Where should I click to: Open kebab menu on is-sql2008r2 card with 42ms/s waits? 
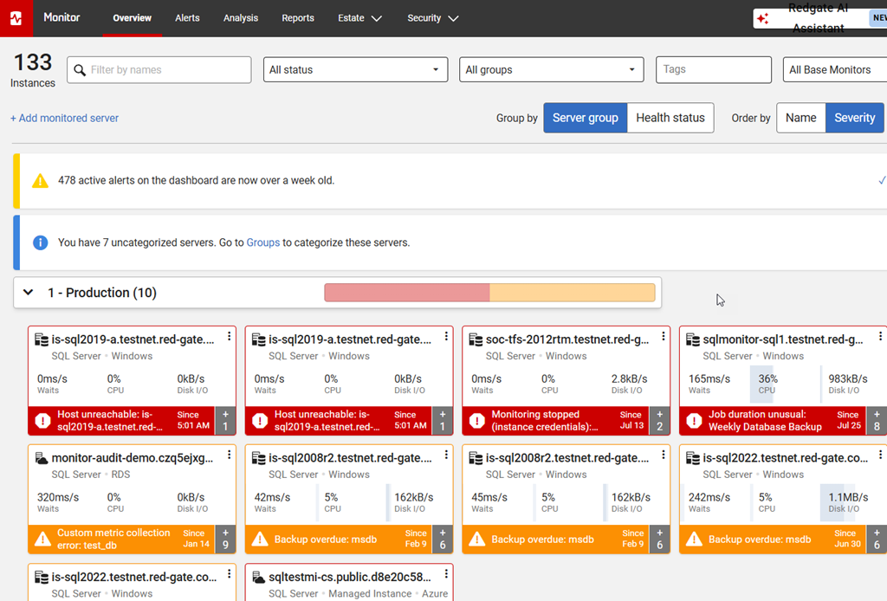click(446, 455)
